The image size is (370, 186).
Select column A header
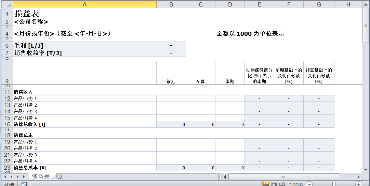[85, 4]
